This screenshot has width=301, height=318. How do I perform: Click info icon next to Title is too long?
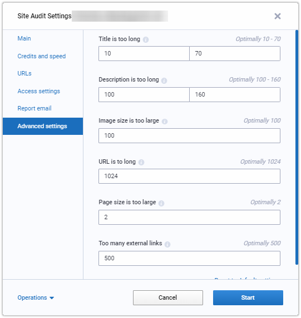pyautogui.click(x=146, y=39)
